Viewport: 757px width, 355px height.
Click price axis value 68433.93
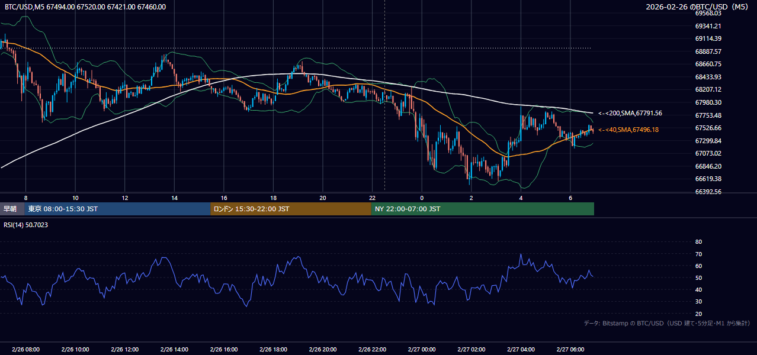pyautogui.click(x=708, y=77)
